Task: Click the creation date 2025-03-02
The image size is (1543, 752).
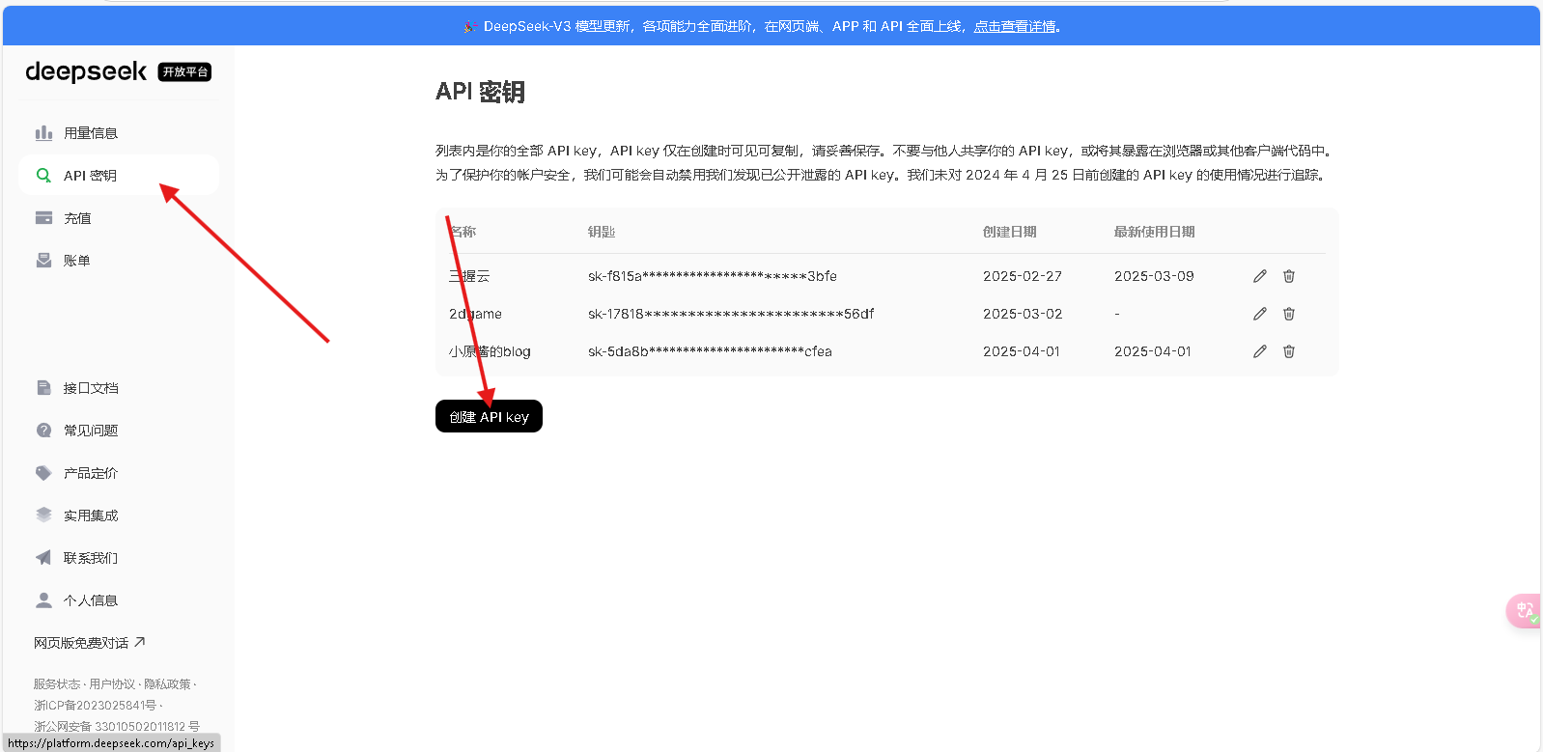Action: 1023,314
